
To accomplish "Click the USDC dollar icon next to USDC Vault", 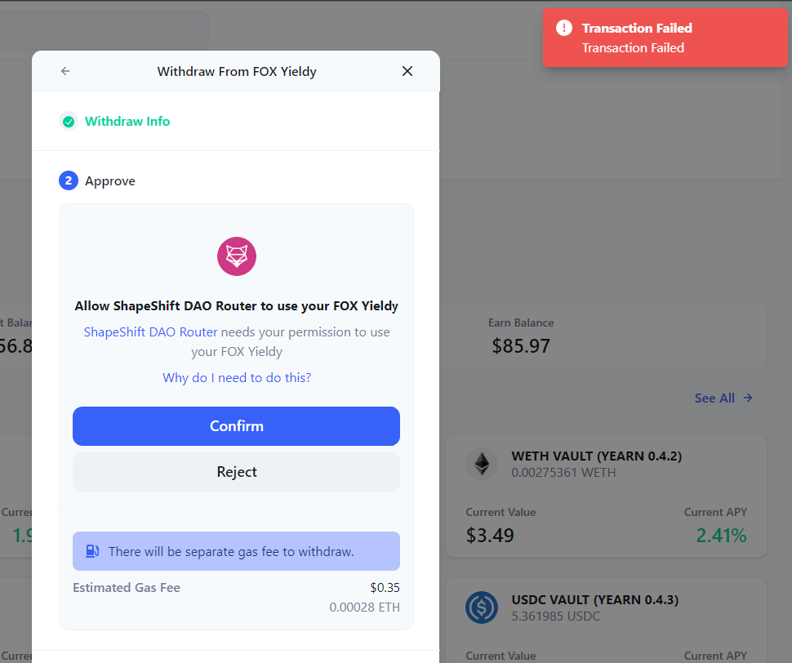I will pos(482,607).
